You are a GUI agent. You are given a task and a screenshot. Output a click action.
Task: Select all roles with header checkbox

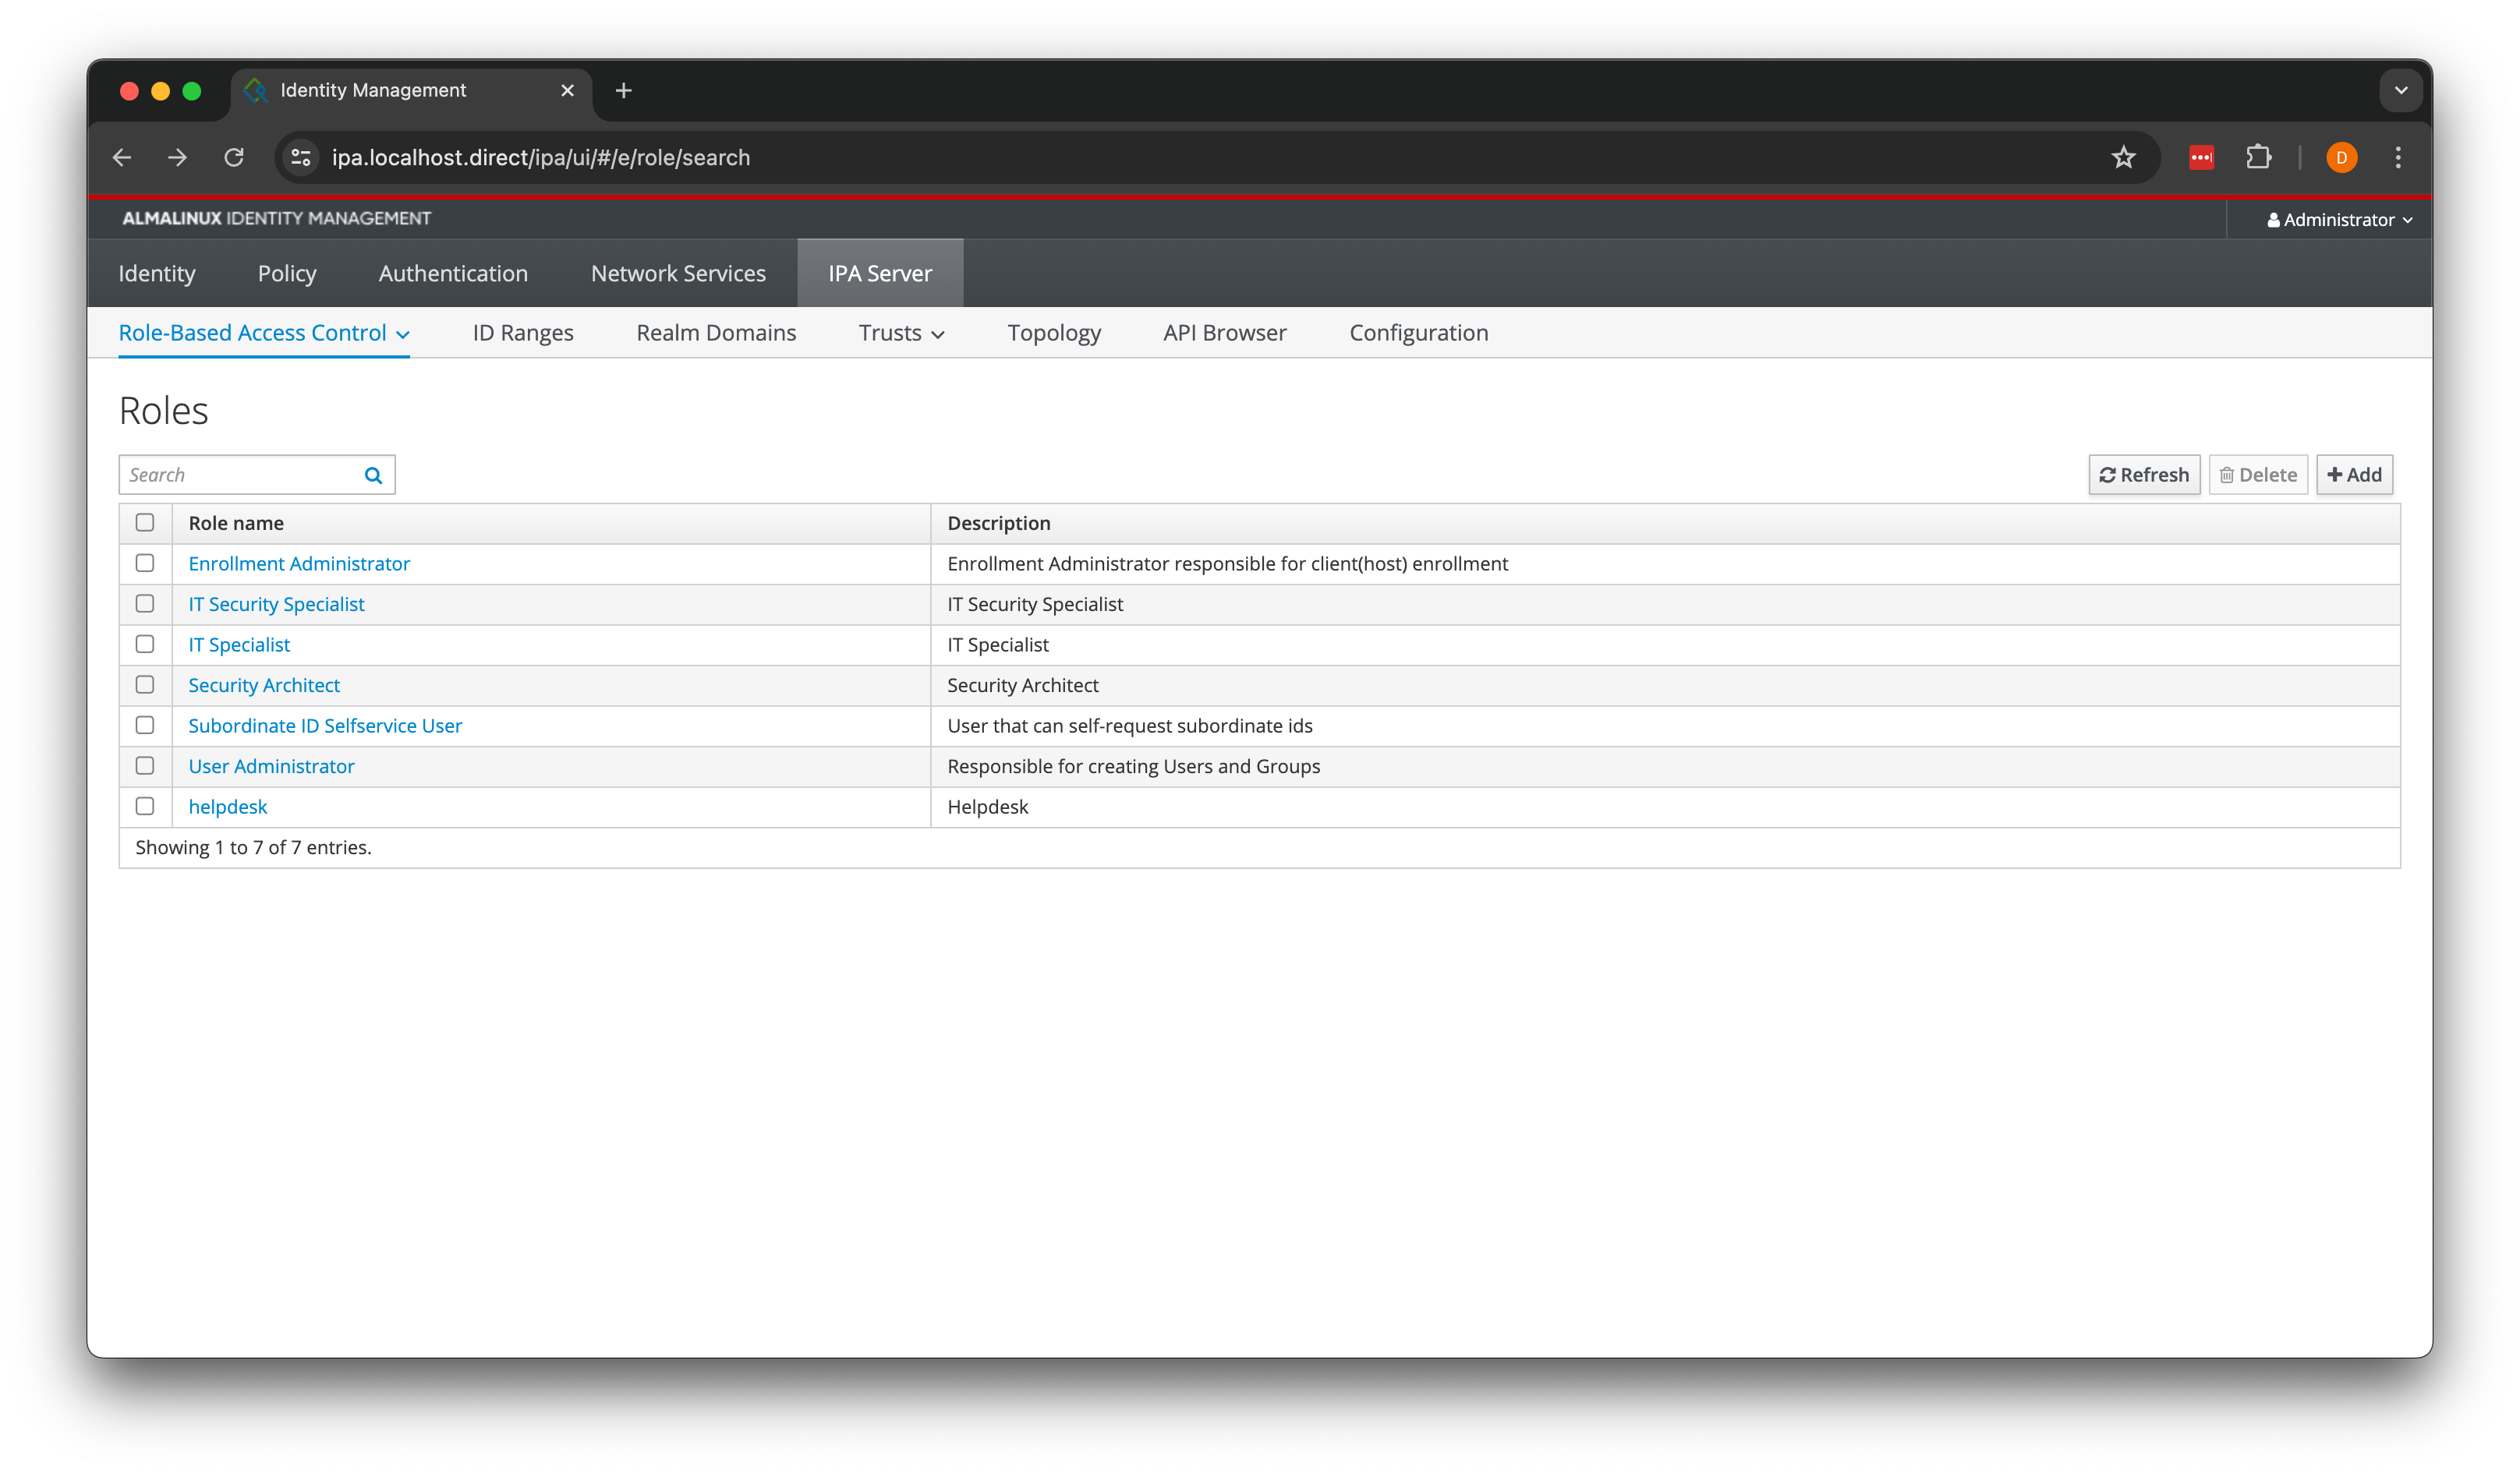coord(145,523)
